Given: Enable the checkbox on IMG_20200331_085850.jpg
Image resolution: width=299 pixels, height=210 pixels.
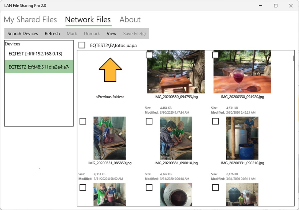Looking at the screenshot, I should (x=83, y=121).
